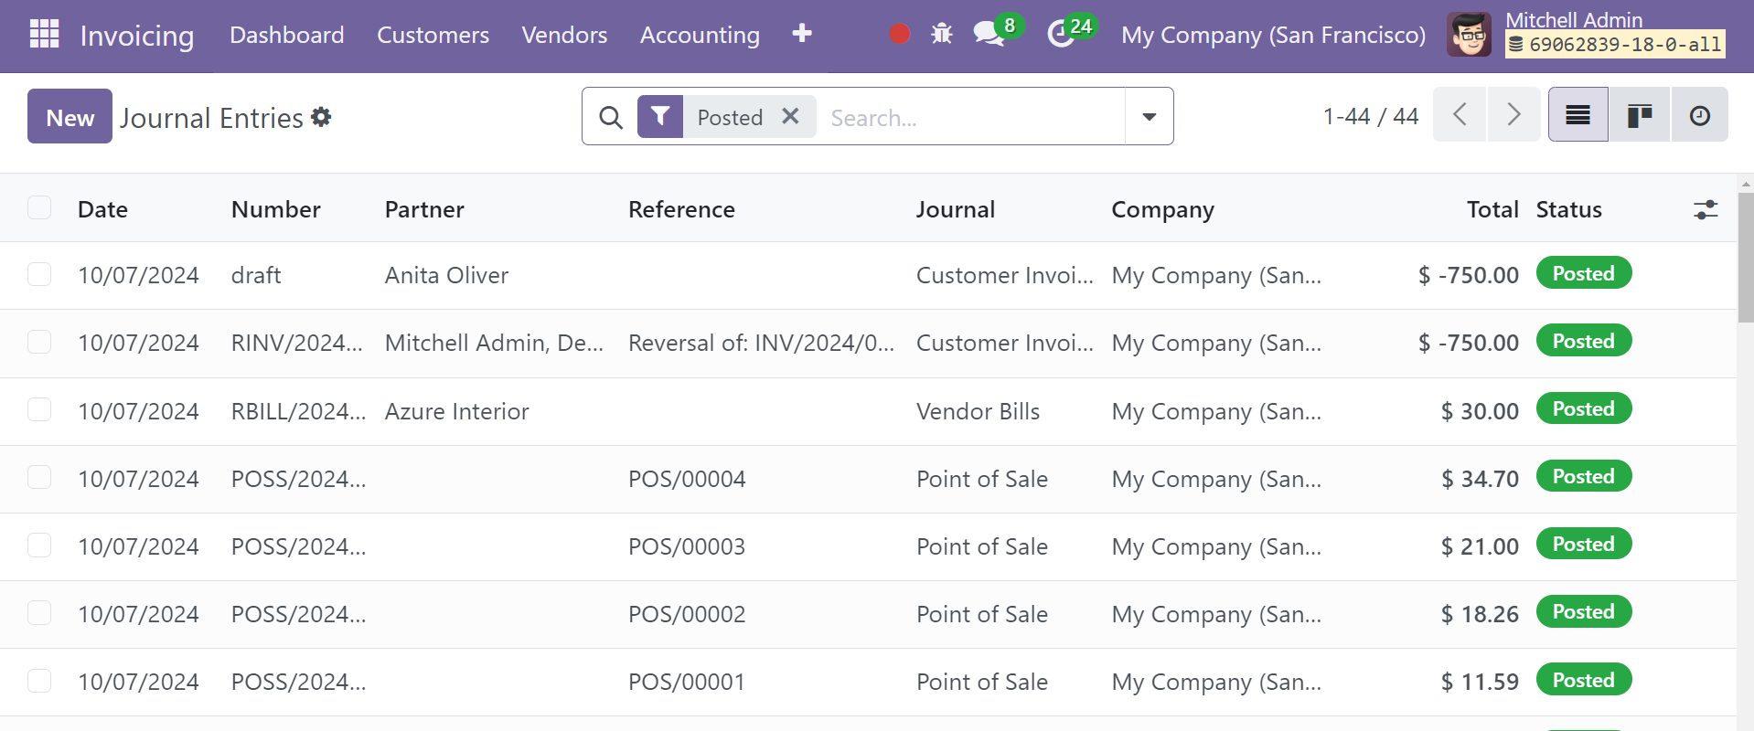Image resolution: width=1754 pixels, height=731 pixels.
Task: Open the activities clock icon
Action: click(1061, 35)
